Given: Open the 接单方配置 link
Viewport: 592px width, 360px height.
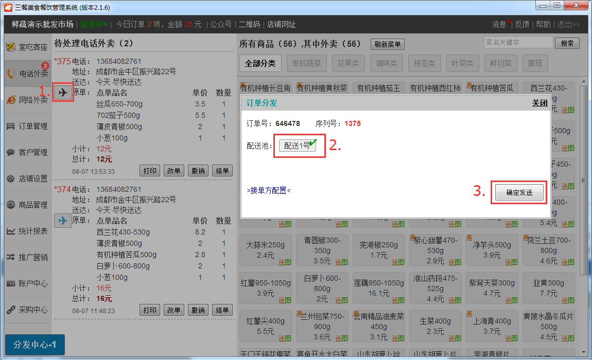Looking at the screenshot, I should tap(268, 191).
